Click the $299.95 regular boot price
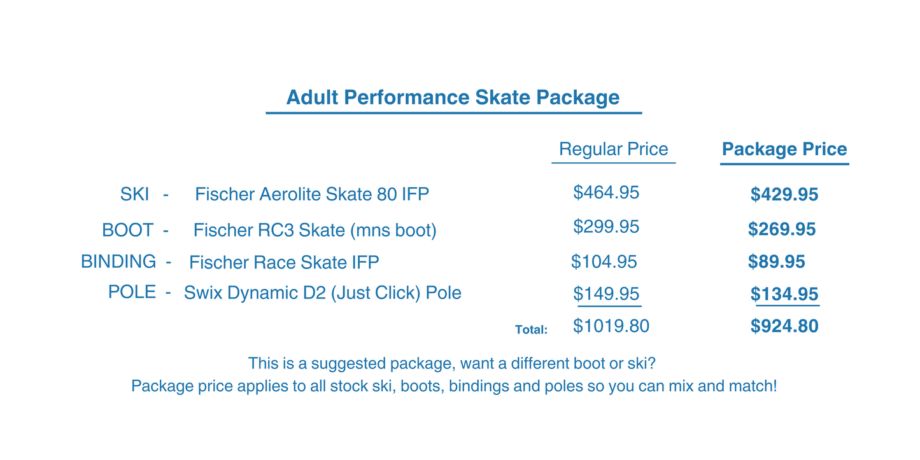Image resolution: width=920 pixels, height=460 pixels. tap(605, 227)
